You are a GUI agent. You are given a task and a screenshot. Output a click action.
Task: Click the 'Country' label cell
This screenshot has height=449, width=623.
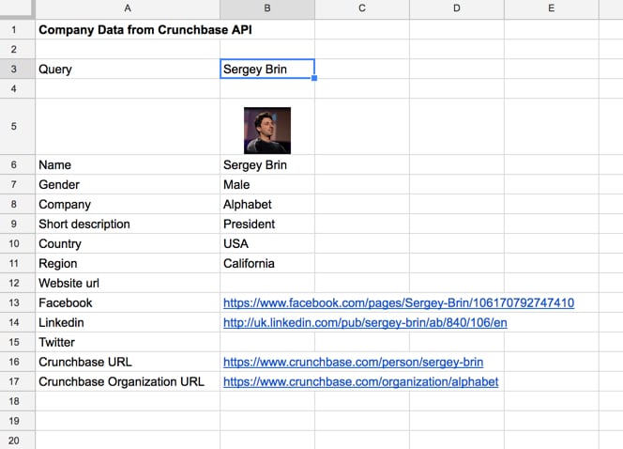pyautogui.click(x=128, y=244)
